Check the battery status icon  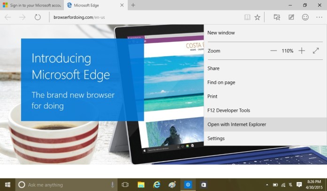coord(275,184)
